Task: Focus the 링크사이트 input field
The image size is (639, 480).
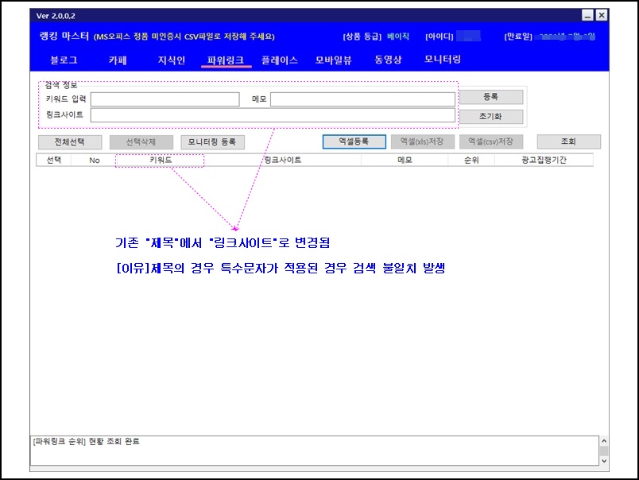Action: [x=273, y=115]
